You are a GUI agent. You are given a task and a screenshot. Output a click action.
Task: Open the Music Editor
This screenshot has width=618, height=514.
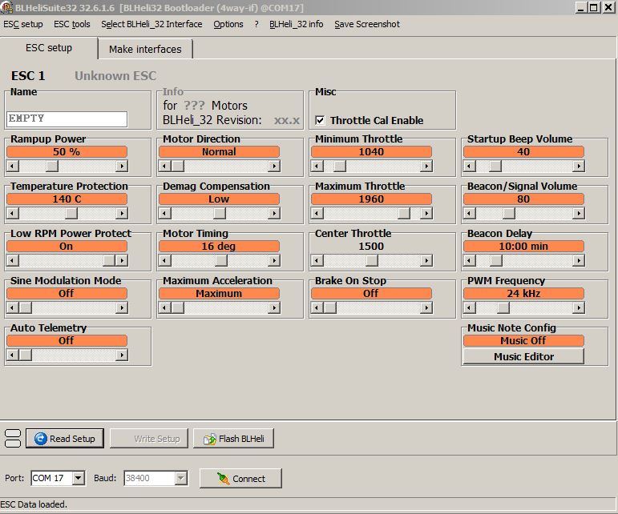click(x=523, y=356)
